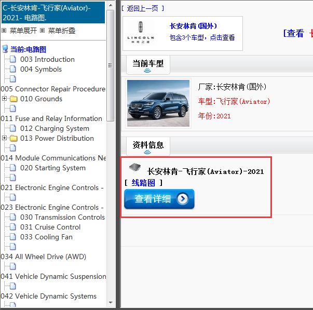Open 020 Starting System item
This screenshot has height=310, width=313.
pos(53,168)
